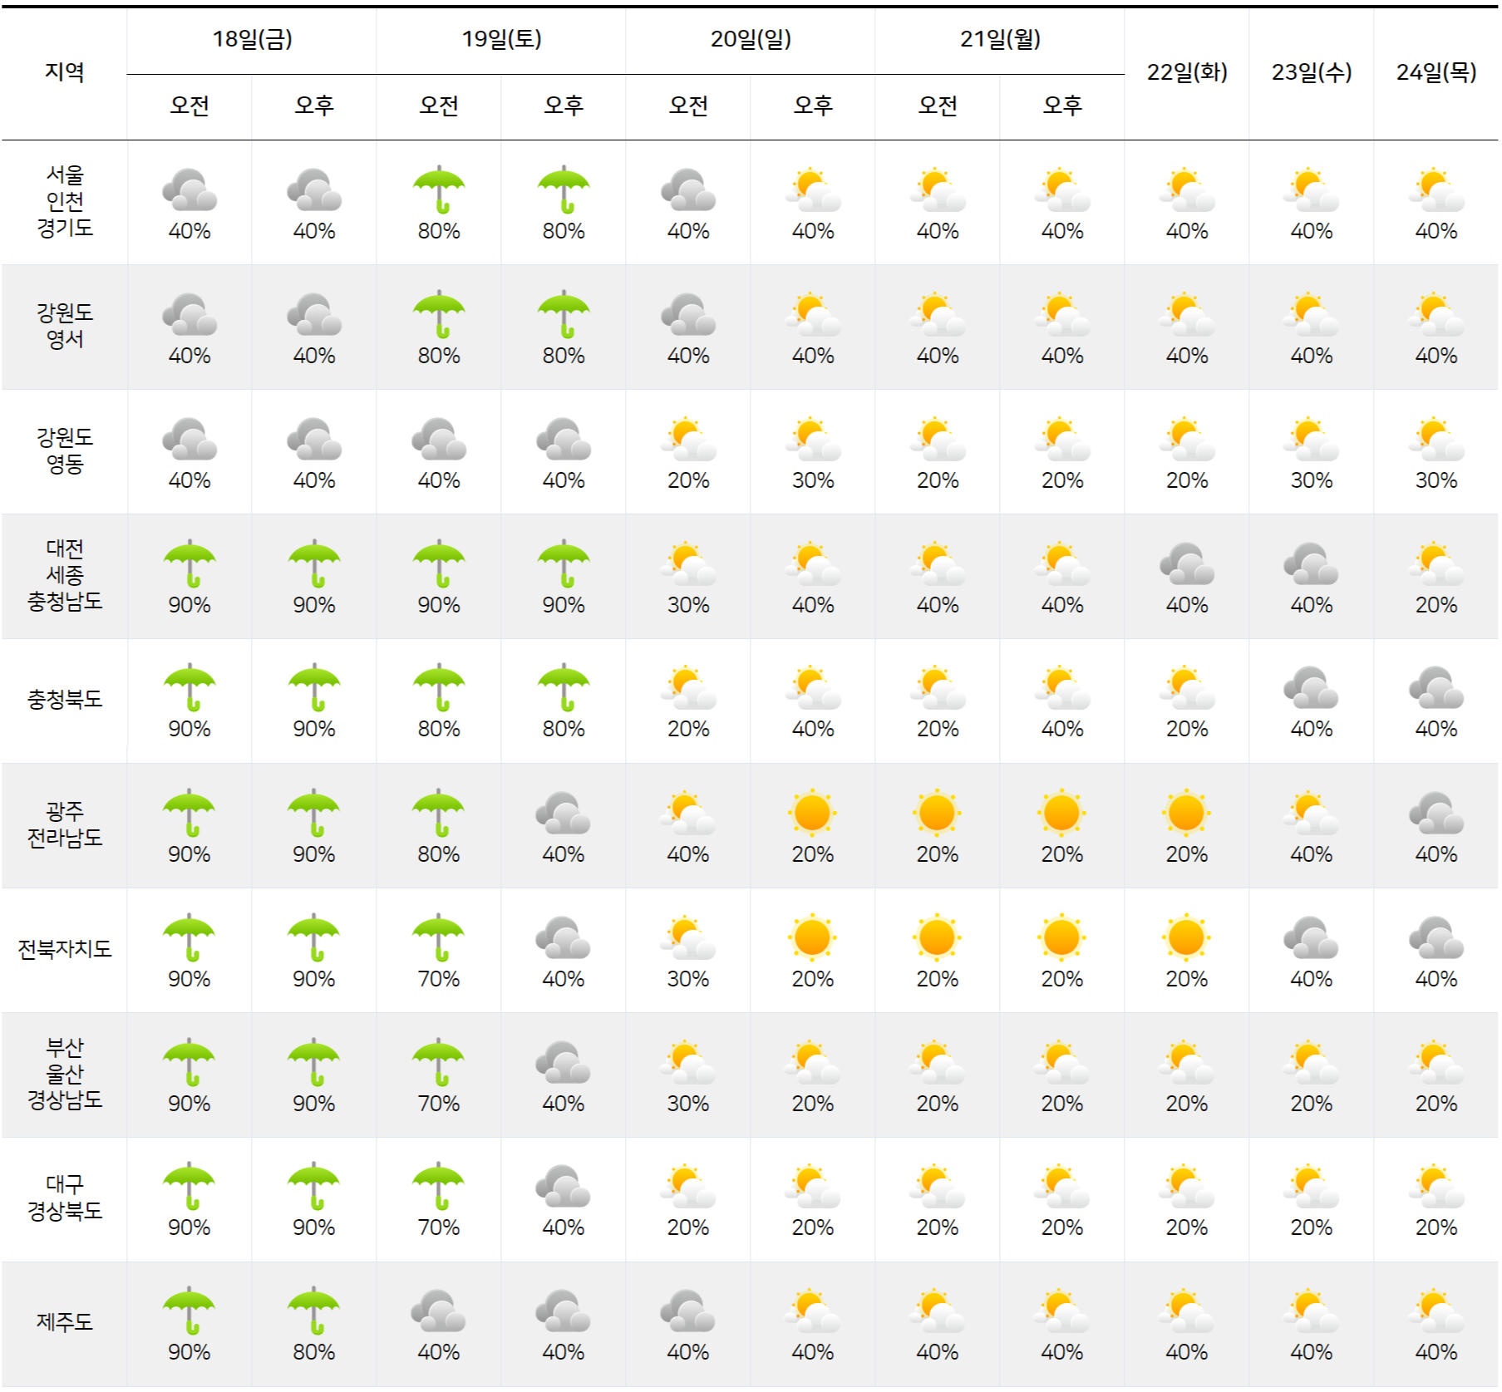This screenshot has height=1392, width=1502.
Task: Click 오전 under the 18일(금) header
Action: 190,106
